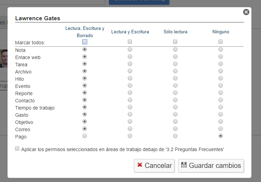Set Gasto permission to Sólo lectura

coord(175,114)
